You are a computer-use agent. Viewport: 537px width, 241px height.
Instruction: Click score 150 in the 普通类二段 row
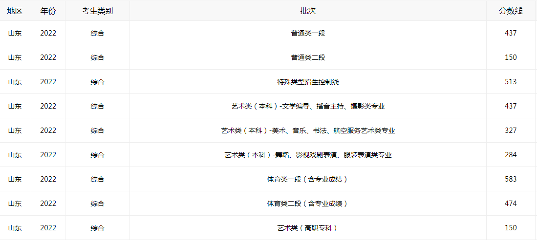coord(511,57)
